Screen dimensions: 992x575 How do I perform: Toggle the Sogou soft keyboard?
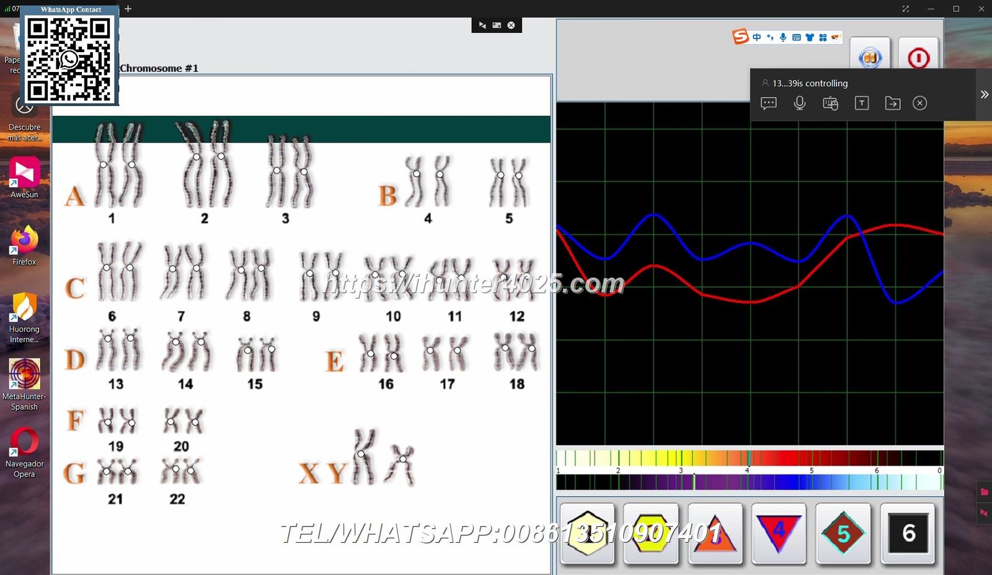pyautogui.click(x=795, y=37)
